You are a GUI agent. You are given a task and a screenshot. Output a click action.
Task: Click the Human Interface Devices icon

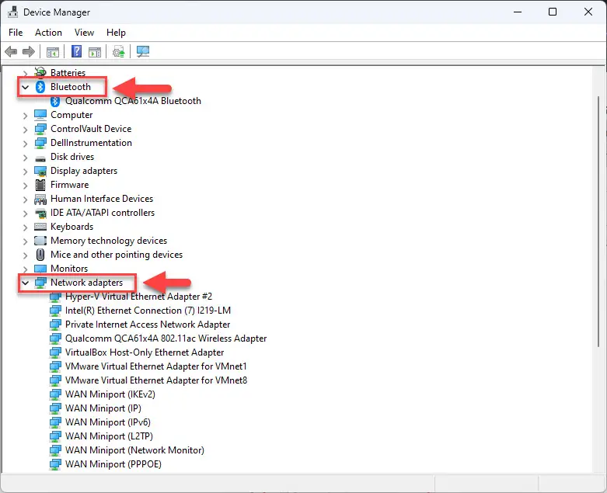click(x=40, y=199)
